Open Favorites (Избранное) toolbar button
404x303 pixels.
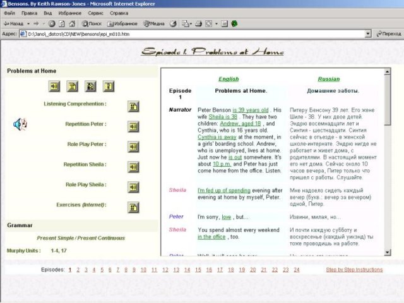[x=122, y=24]
